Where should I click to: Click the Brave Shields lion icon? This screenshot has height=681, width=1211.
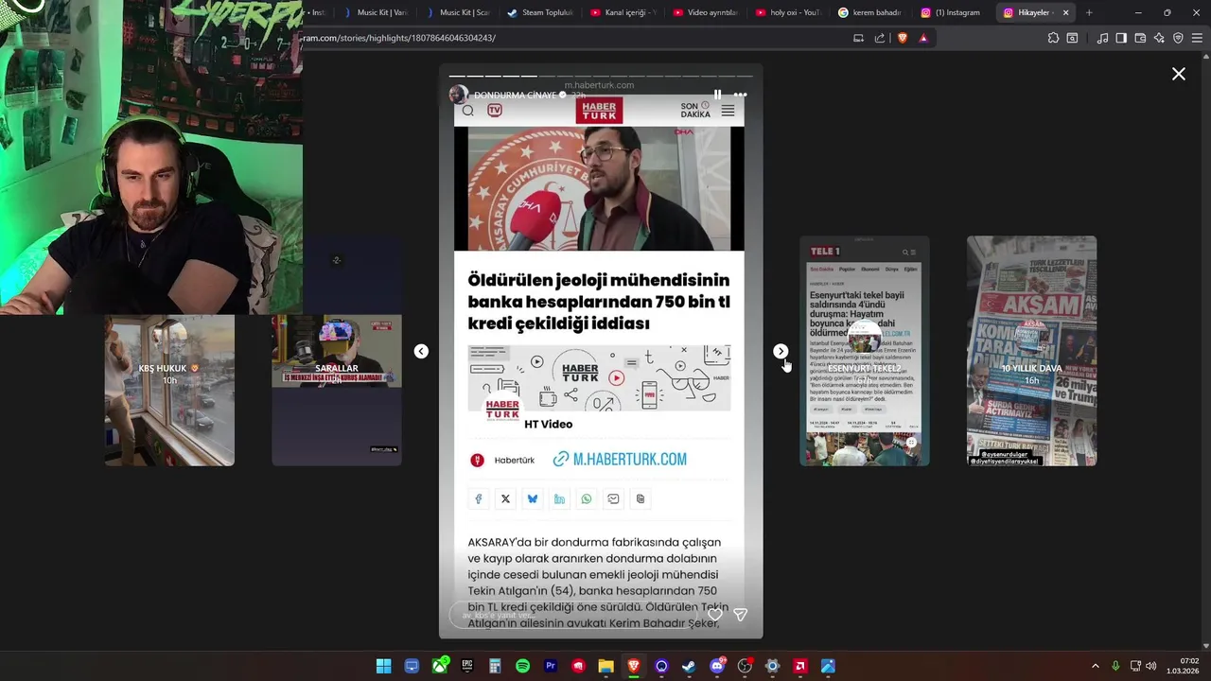(x=902, y=38)
